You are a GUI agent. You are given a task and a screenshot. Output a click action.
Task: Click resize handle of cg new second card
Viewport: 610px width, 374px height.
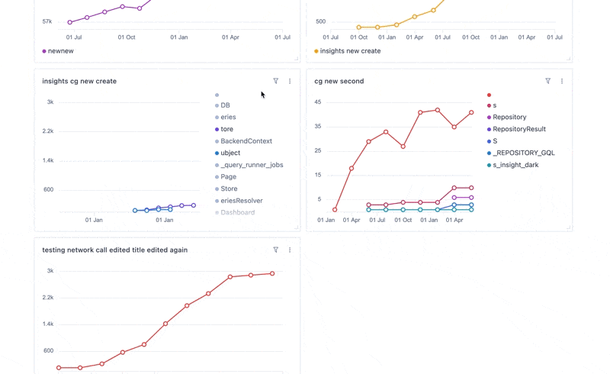tap(568, 227)
